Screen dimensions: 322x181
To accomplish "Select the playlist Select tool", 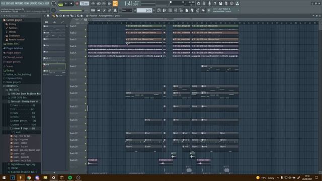I will 74,16.
